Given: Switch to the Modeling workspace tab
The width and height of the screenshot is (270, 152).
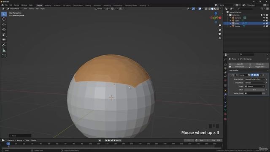Looking at the screenshot, I should coord(48,5).
